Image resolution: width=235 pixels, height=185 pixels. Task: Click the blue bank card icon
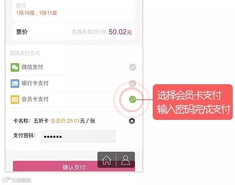15,83
